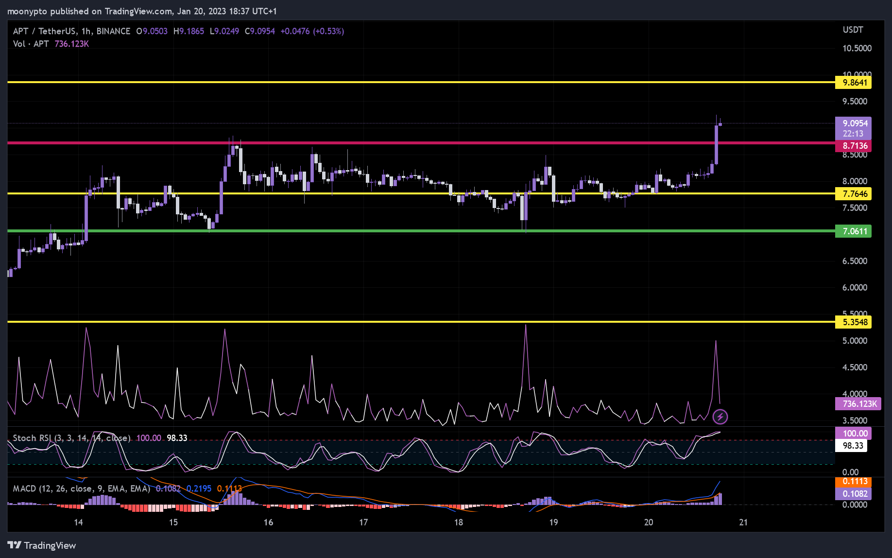
Task: Click the USDT currency label
Action: (x=853, y=30)
